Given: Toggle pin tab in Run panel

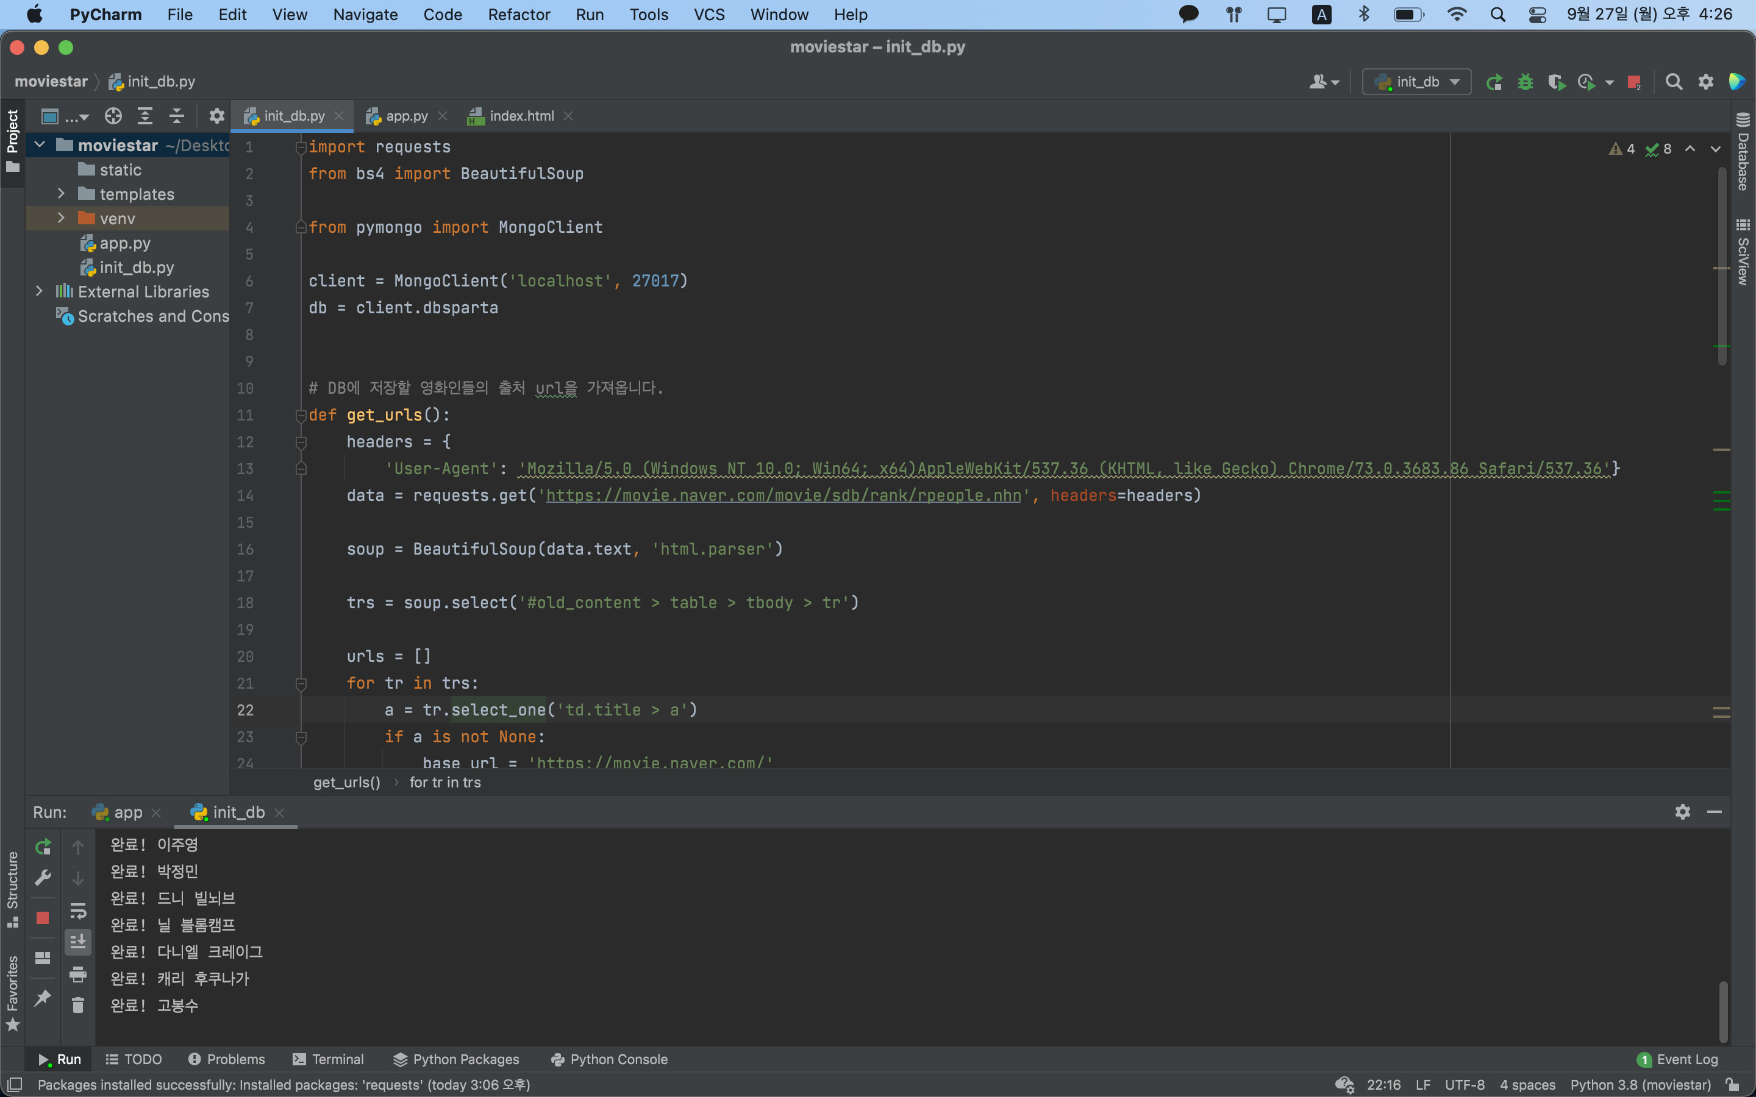Looking at the screenshot, I should pyautogui.click(x=43, y=998).
